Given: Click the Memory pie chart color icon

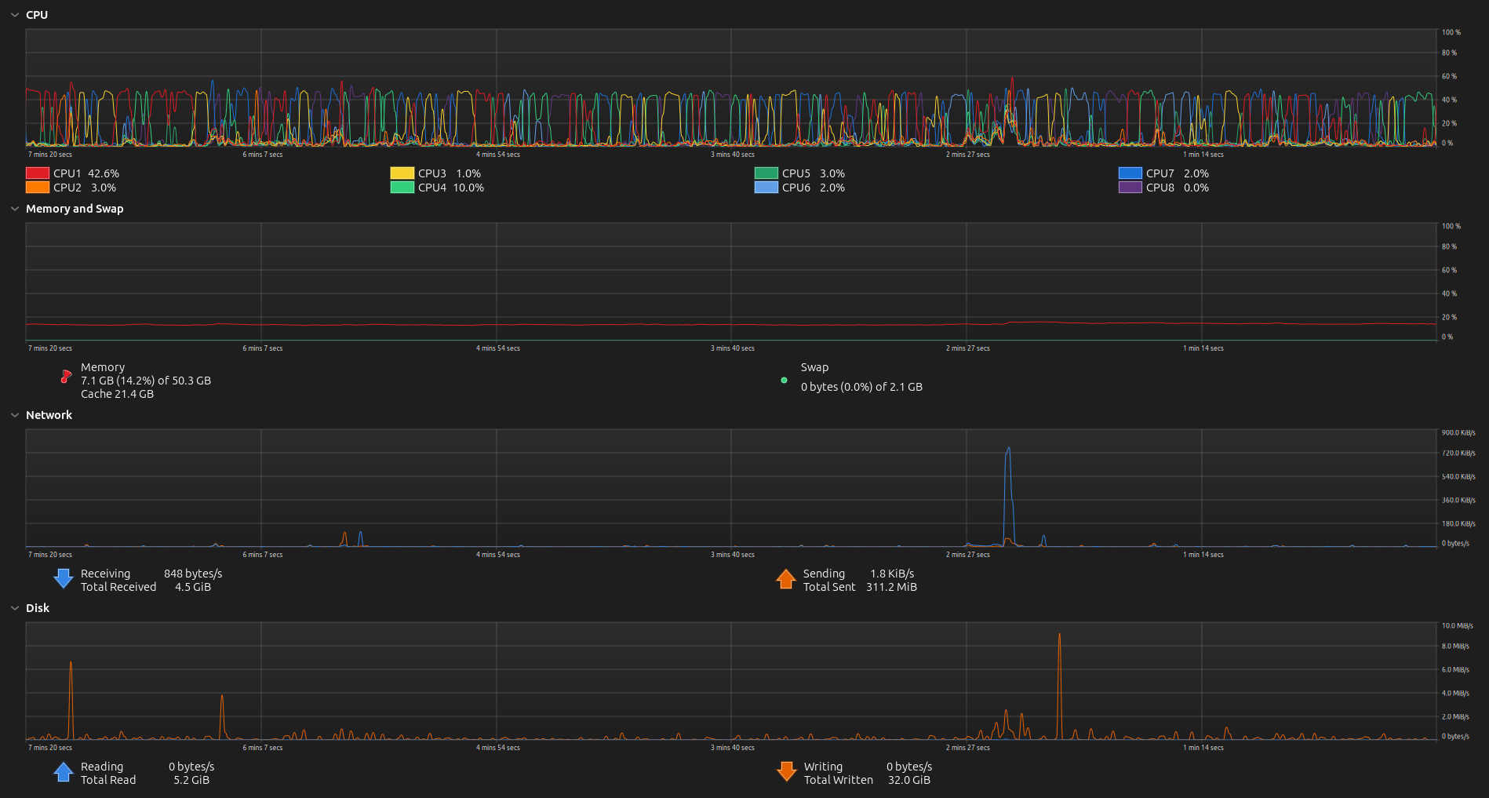Looking at the screenshot, I should pos(66,377).
